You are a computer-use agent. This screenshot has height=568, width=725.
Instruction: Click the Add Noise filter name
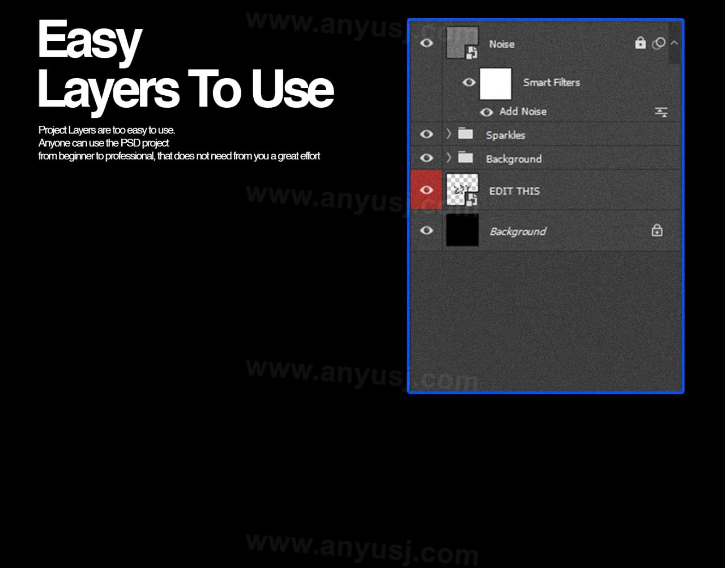point(523,112)
